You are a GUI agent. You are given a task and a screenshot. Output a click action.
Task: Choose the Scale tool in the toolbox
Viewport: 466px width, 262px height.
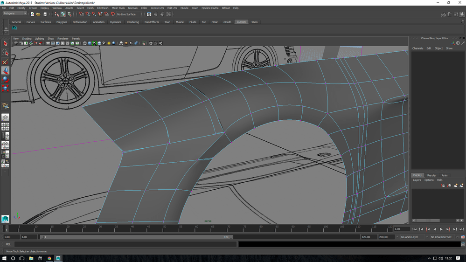5,89
